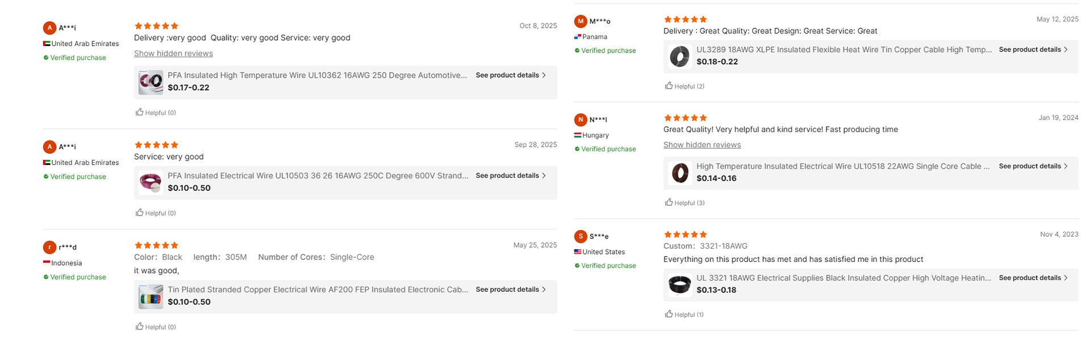
Task: Click Helpful (3) thumbs-up on Hungary review
Action: (x=669, y=202)
